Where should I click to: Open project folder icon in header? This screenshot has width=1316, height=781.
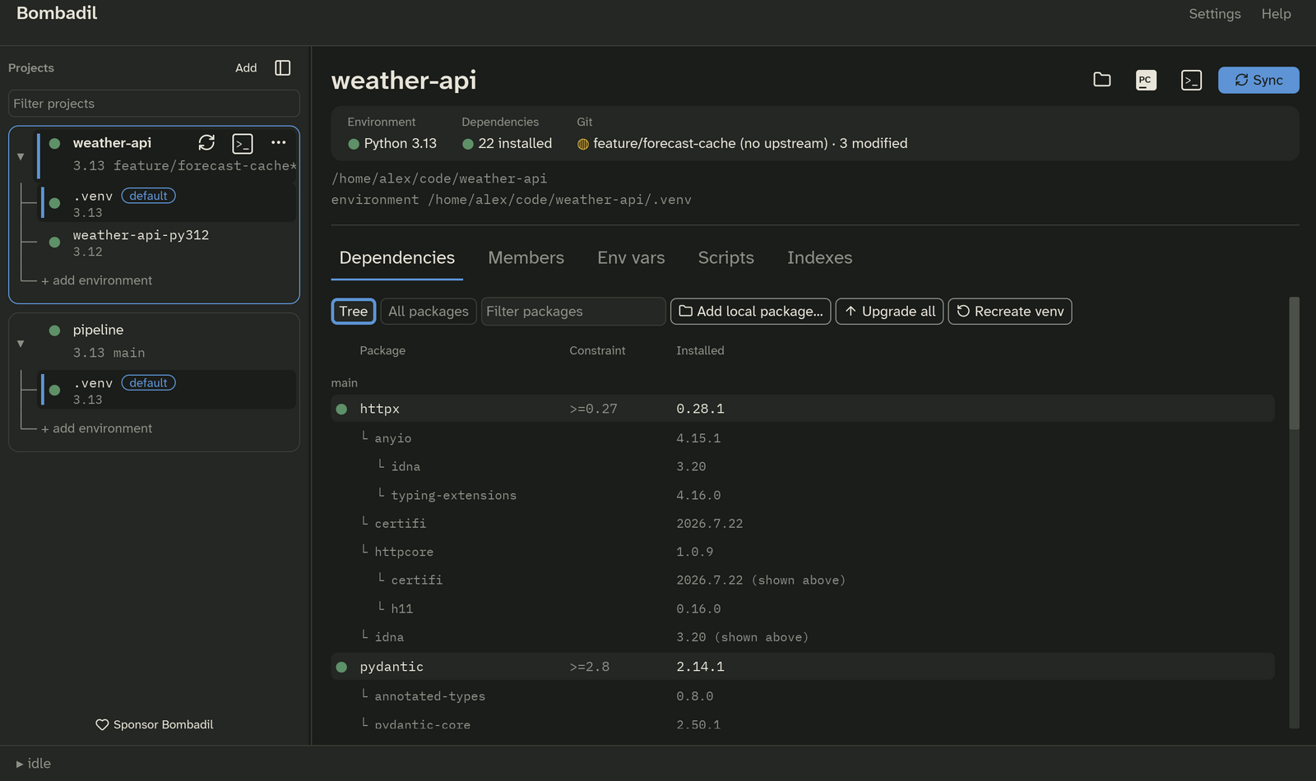tap(1102, 80)
